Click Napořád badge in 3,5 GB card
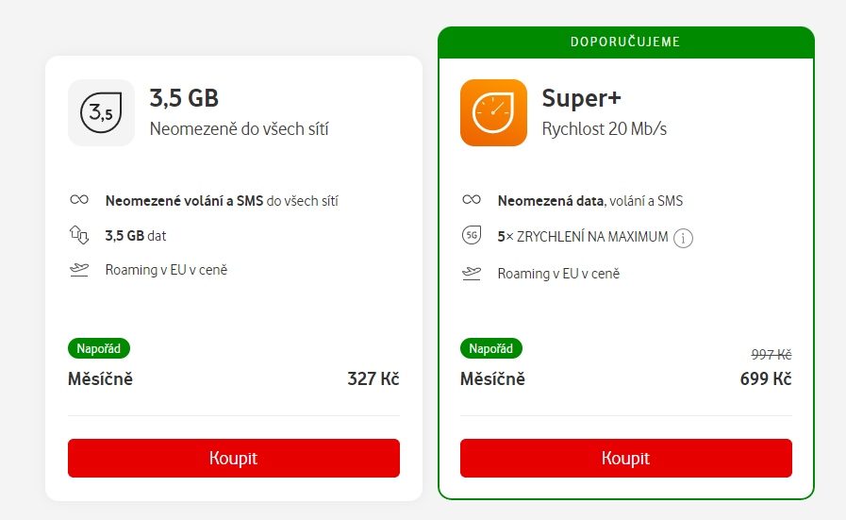Screen dimensions: 846x520 coord(99,348)
